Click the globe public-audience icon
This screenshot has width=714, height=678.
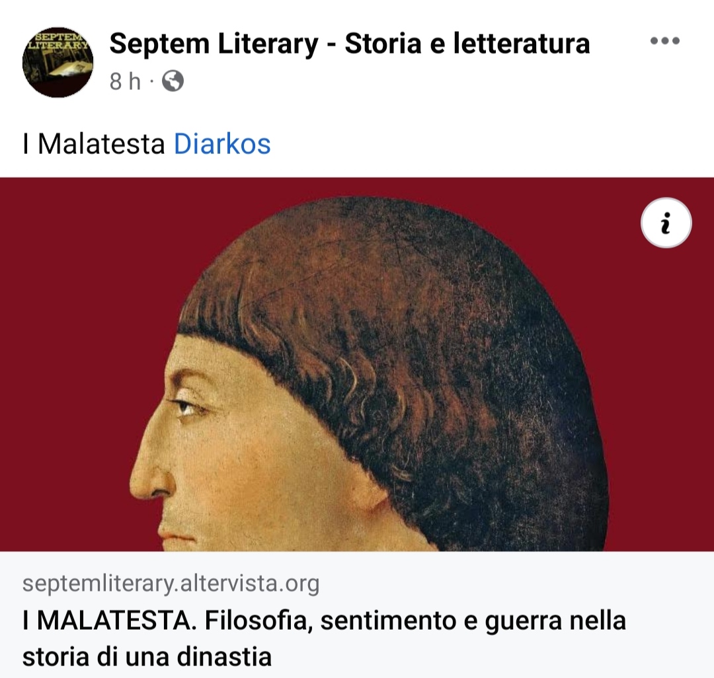(x=173, y=81)
